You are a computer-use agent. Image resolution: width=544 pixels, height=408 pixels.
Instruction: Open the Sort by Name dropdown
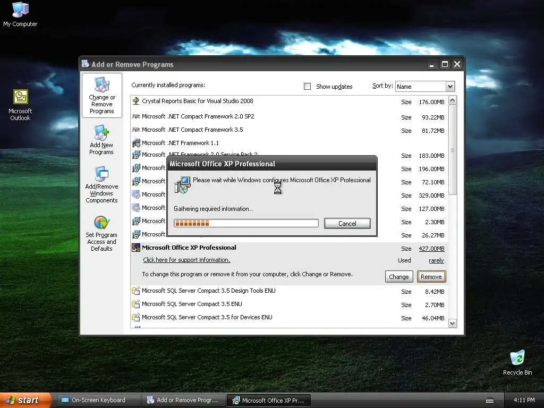tap(449, 87)
